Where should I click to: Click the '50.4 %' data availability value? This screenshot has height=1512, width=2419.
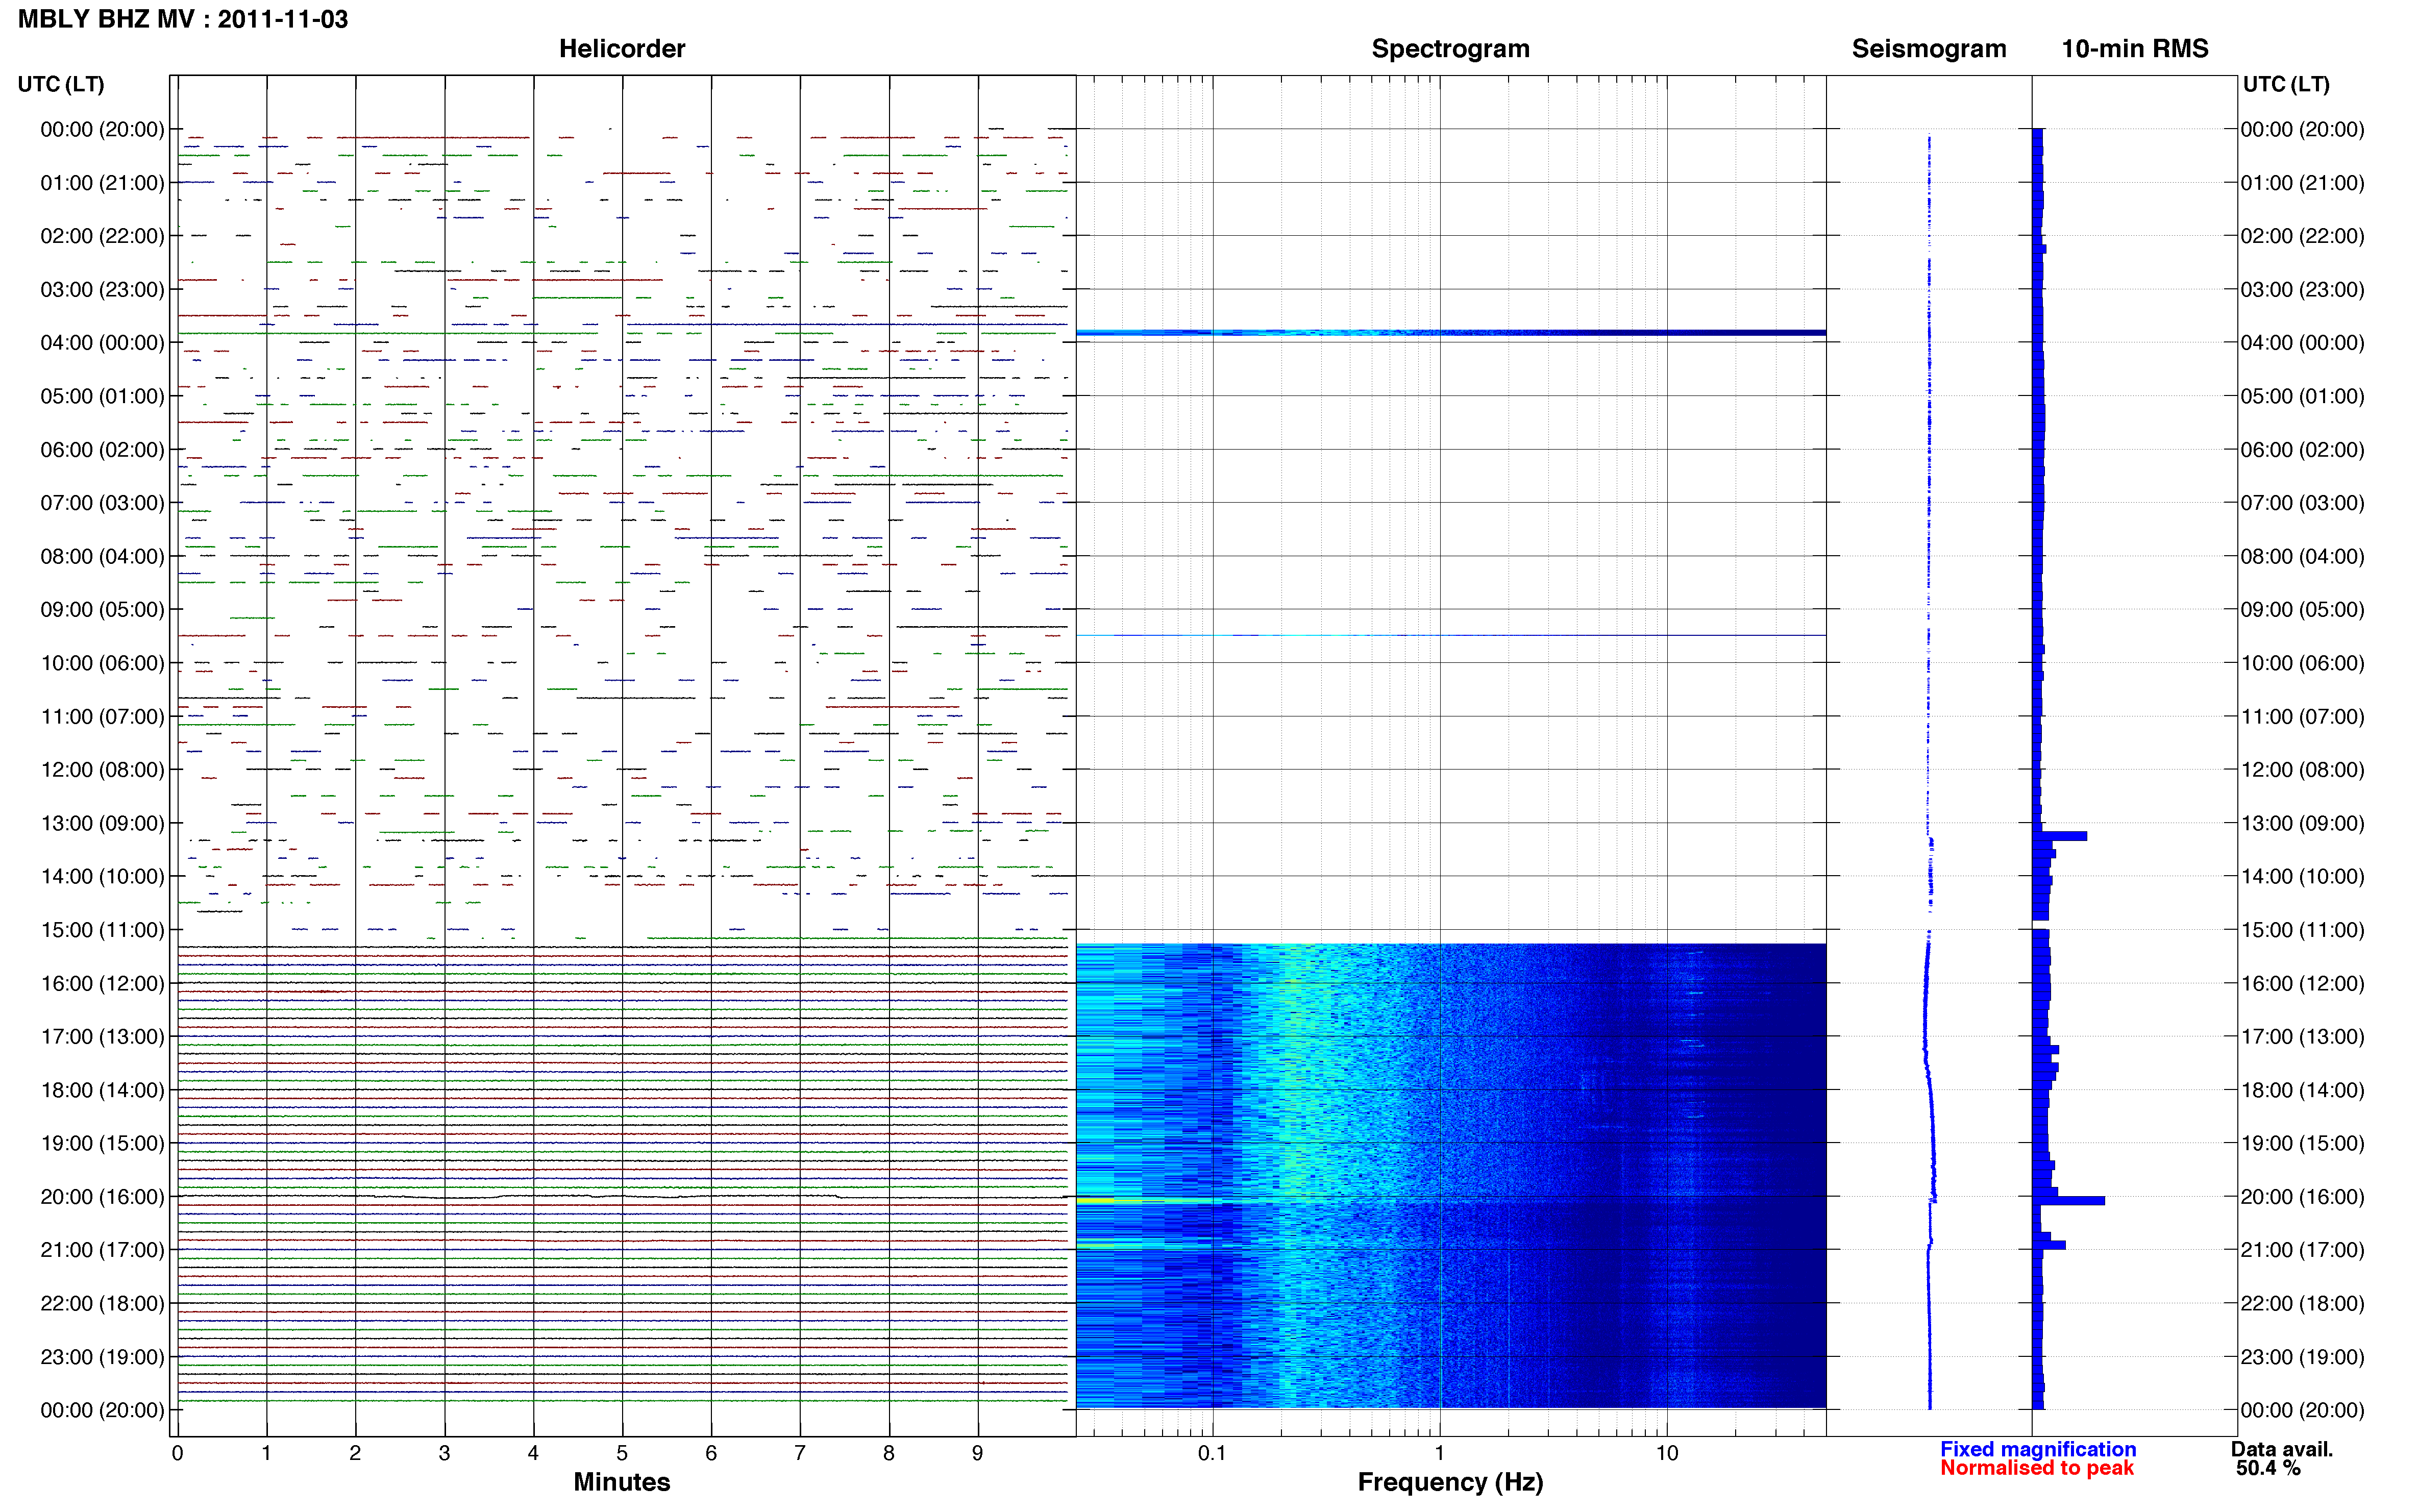click(2268, 1468)
